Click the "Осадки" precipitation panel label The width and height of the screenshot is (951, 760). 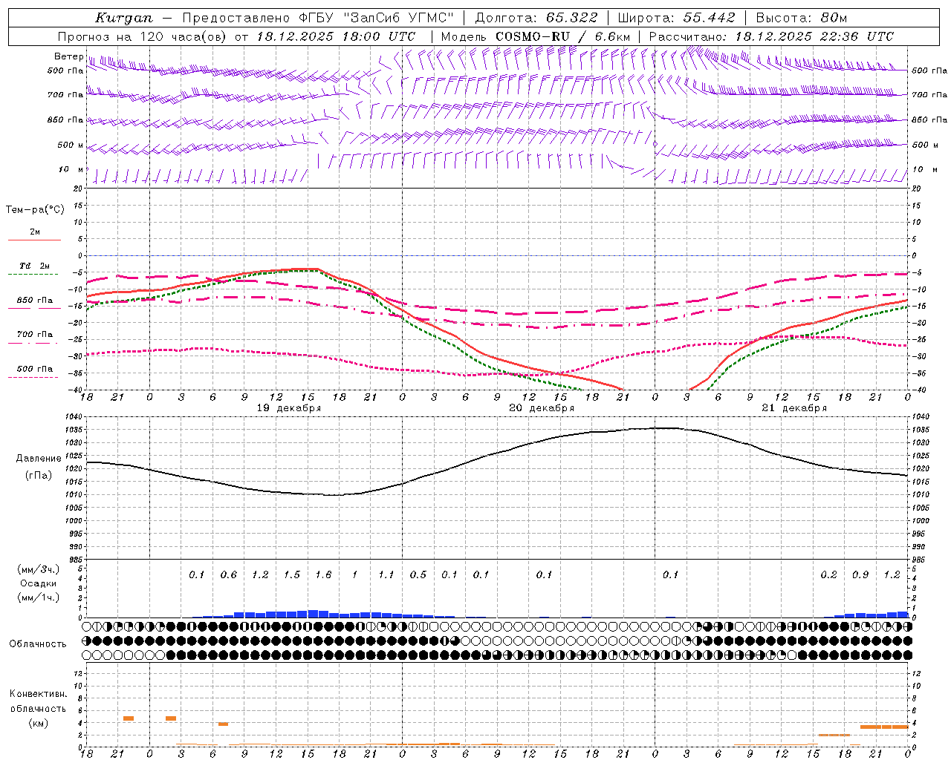[38, 583]
